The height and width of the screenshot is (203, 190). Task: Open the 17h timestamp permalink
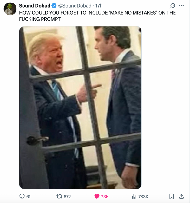pyautogui.click(x=99, y=6)
